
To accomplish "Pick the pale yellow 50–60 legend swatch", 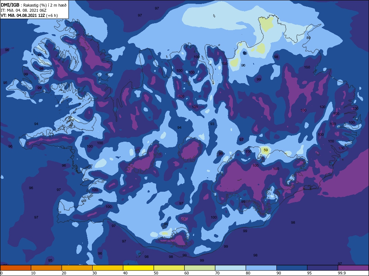I will pyautogui.click(x=169, y=268).
